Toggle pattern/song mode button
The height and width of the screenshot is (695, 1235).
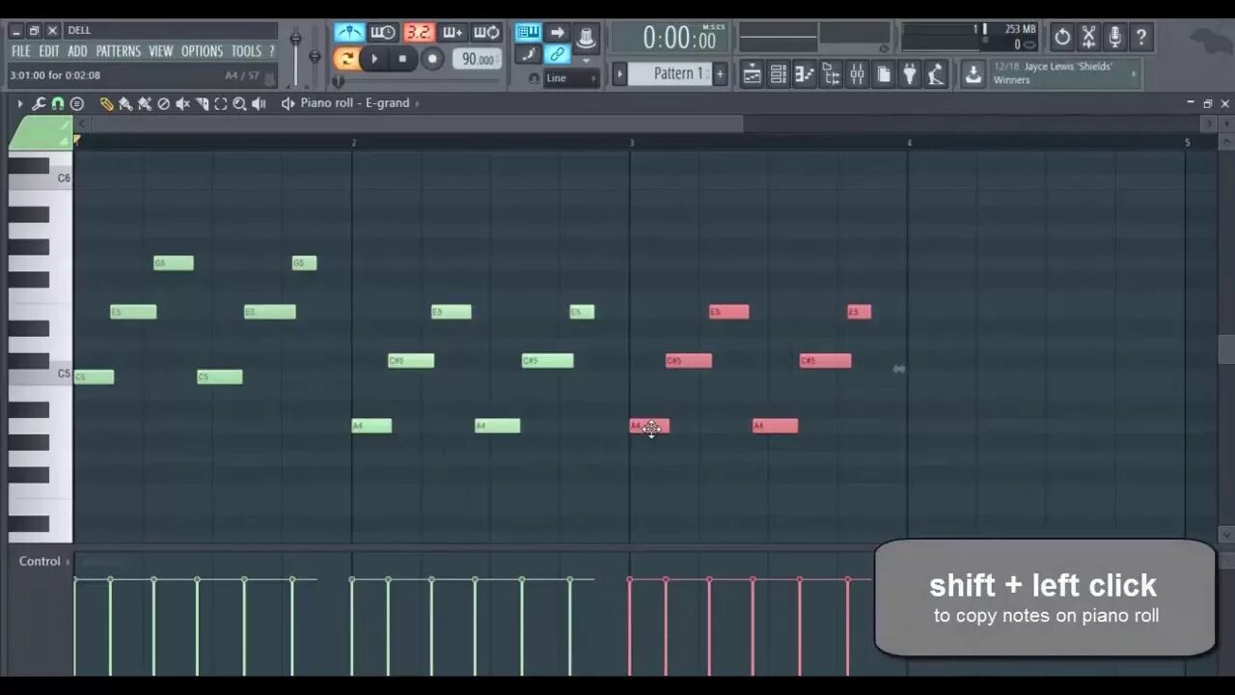pyautogui.click(x=346, y=59)
